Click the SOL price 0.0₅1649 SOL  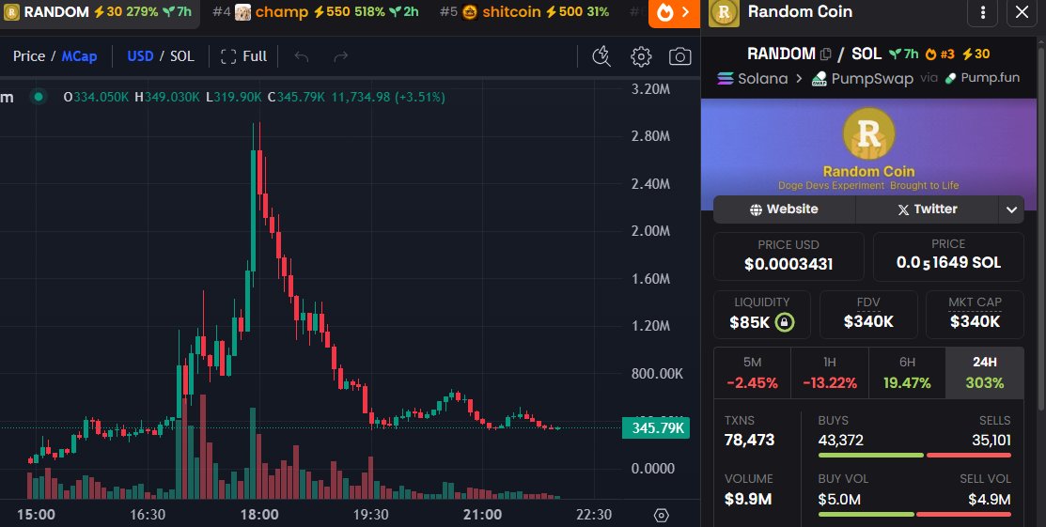(948, 263)
